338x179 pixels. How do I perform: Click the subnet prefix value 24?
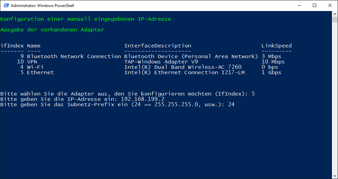(x=231, y=105)
